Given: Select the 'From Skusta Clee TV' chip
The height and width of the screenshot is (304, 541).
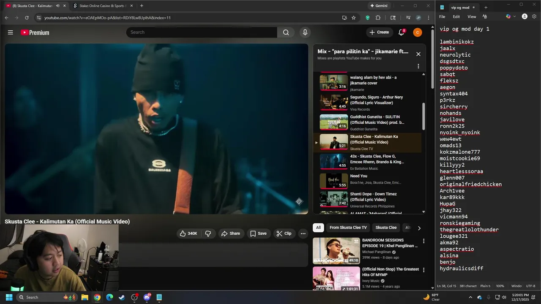Looking at the screenshot, I should click(348, 228).
